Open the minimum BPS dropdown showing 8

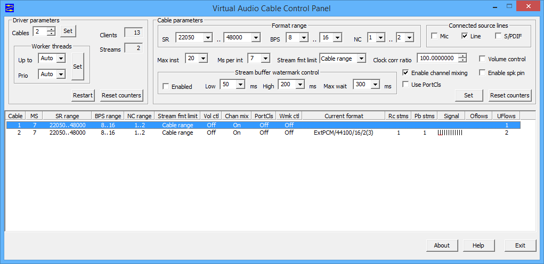[x=304, y=38]
